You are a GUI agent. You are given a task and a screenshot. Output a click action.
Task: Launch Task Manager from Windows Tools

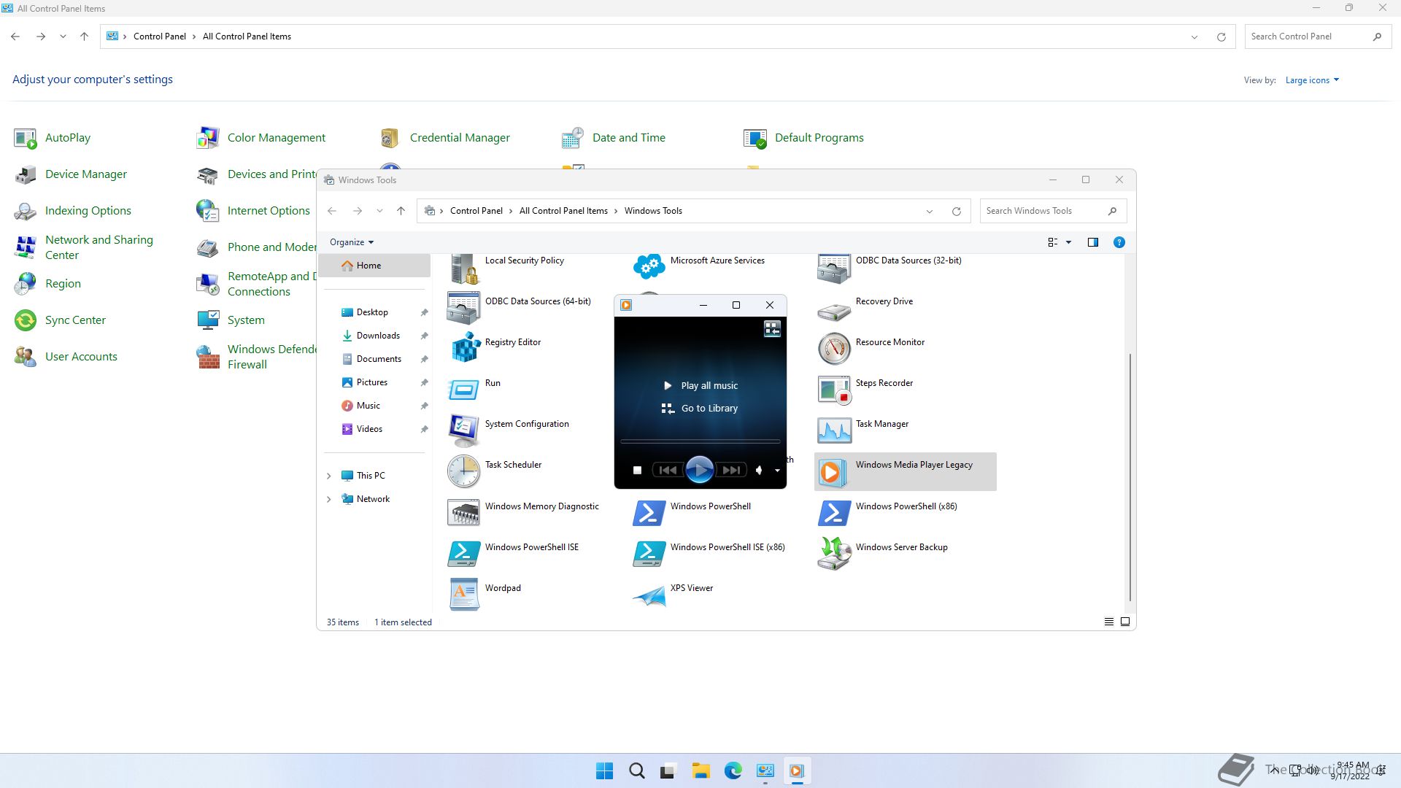(x=863, y=429)
